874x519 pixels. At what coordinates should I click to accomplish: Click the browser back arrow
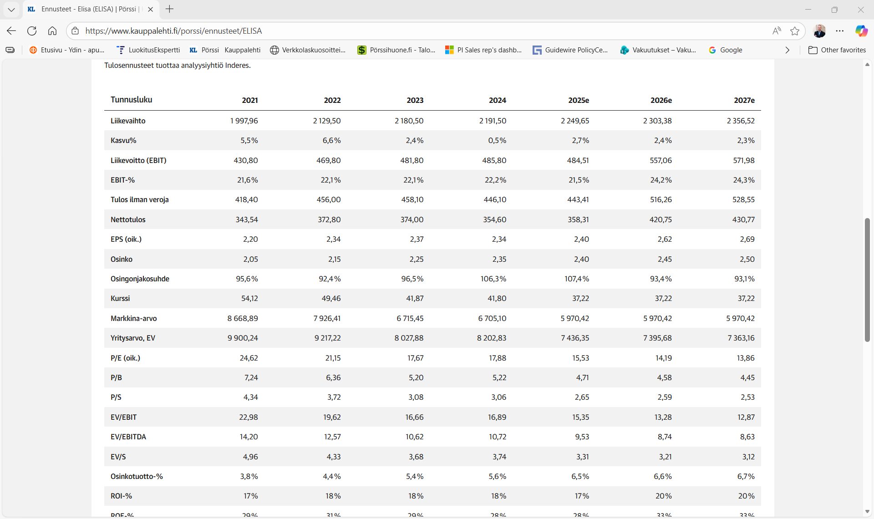coord(11,31)
